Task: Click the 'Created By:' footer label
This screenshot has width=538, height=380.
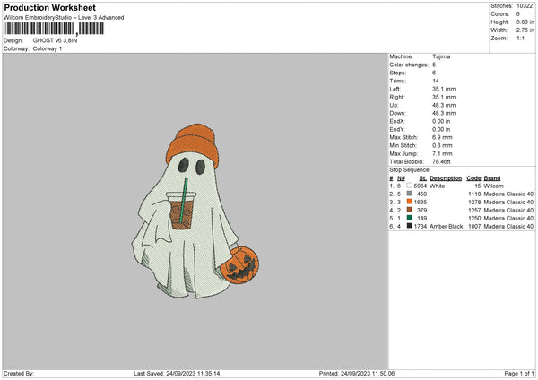Action: [x=19, y=373]
